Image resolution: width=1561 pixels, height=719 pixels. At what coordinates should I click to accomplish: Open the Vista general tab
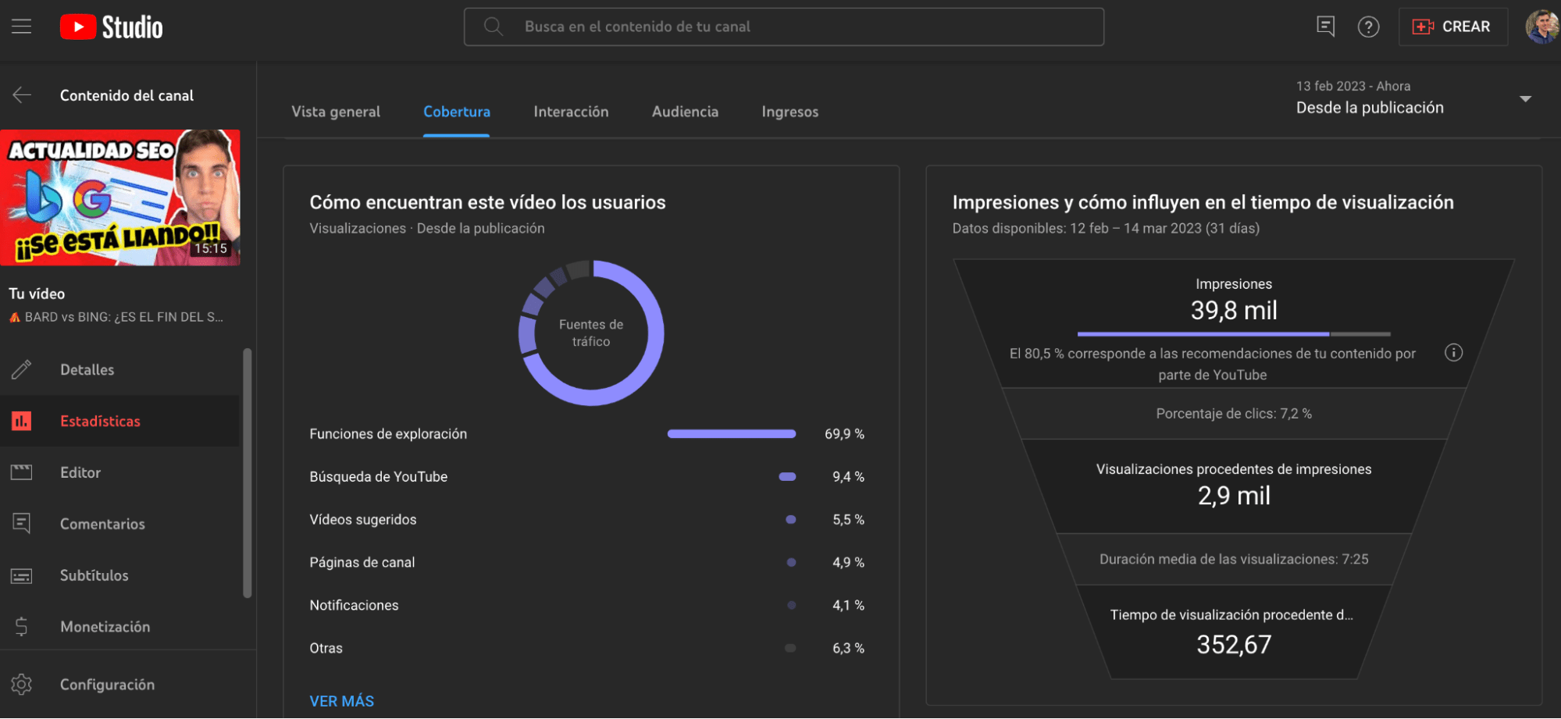pyautogui.click(x=336, y=112)
